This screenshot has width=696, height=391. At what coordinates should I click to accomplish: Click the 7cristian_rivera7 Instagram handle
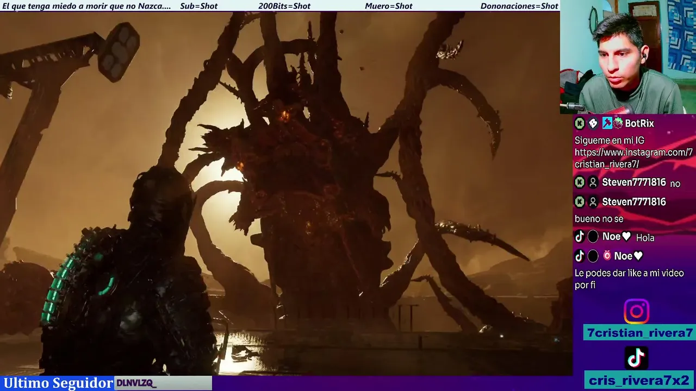coord(640,333)
